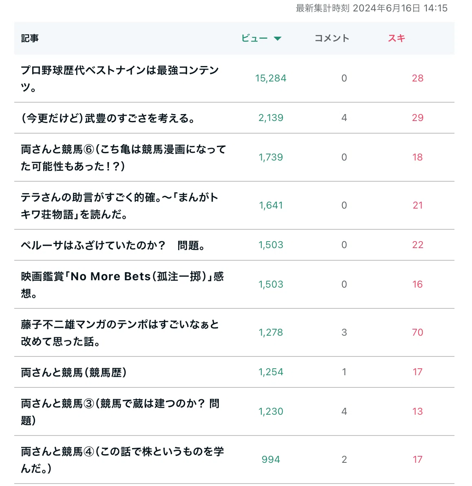
Task: Click the 2,139 view count
Action: pos(271,118)
